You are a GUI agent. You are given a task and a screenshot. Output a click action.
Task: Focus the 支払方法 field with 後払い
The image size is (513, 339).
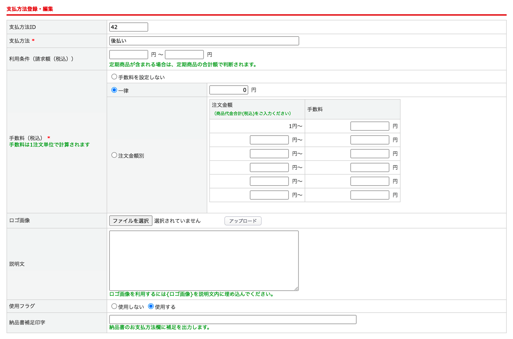click(x=204, y=41)
